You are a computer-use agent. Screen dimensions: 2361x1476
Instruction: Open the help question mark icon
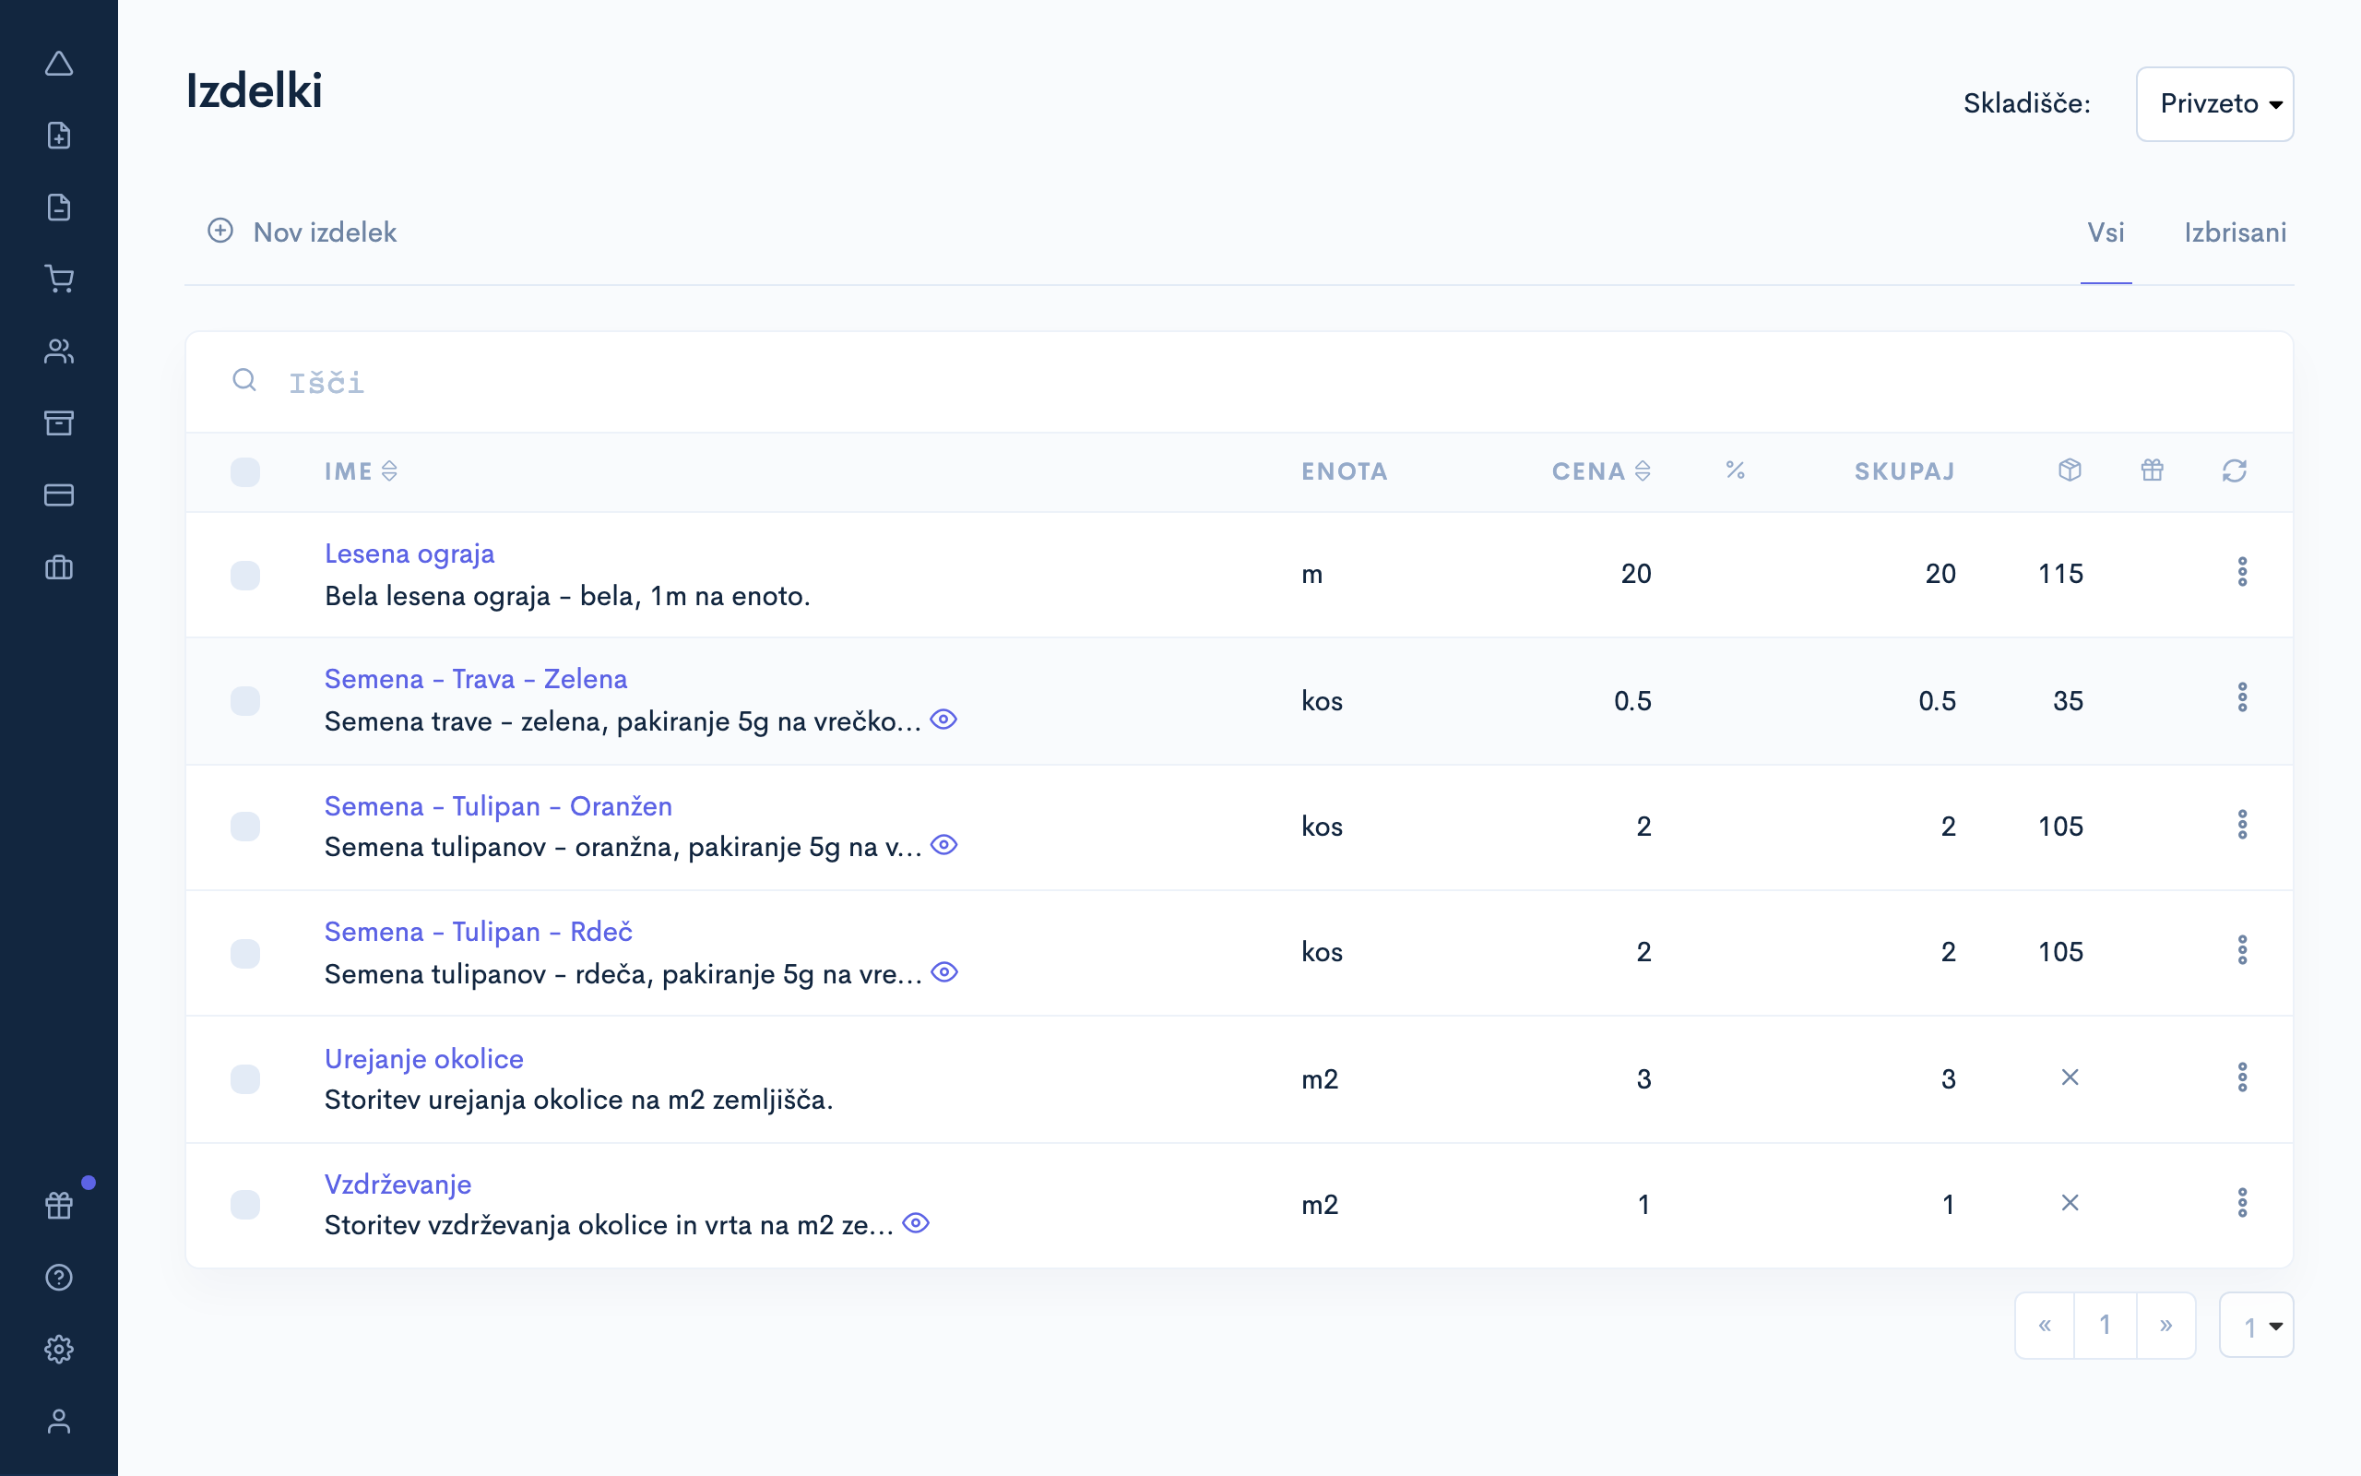point(58,1277)
